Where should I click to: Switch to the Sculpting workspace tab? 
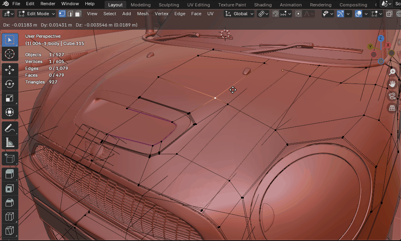pos(169,5)
